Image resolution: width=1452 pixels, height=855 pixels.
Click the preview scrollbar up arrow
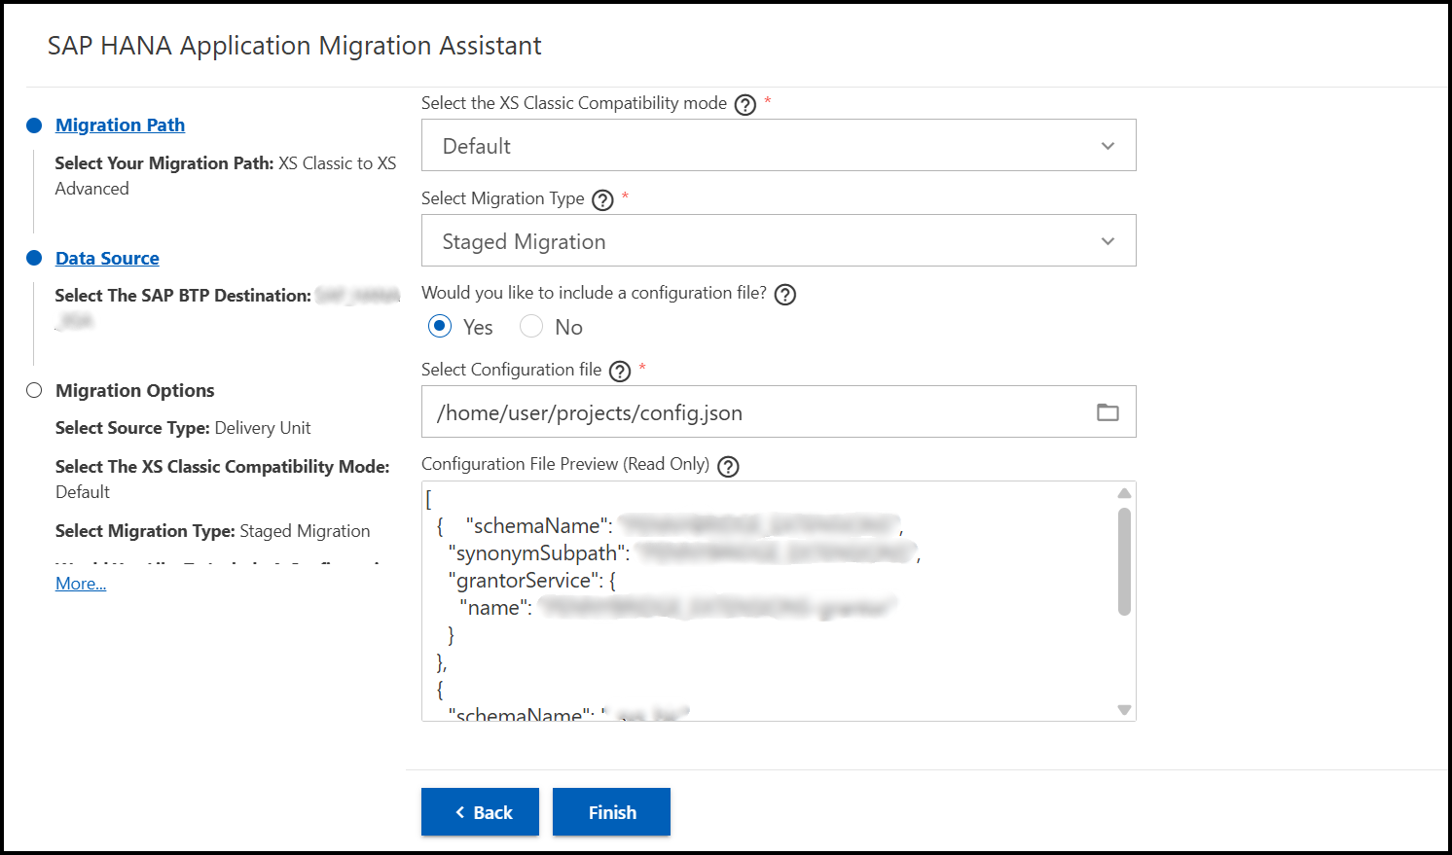1124,493
